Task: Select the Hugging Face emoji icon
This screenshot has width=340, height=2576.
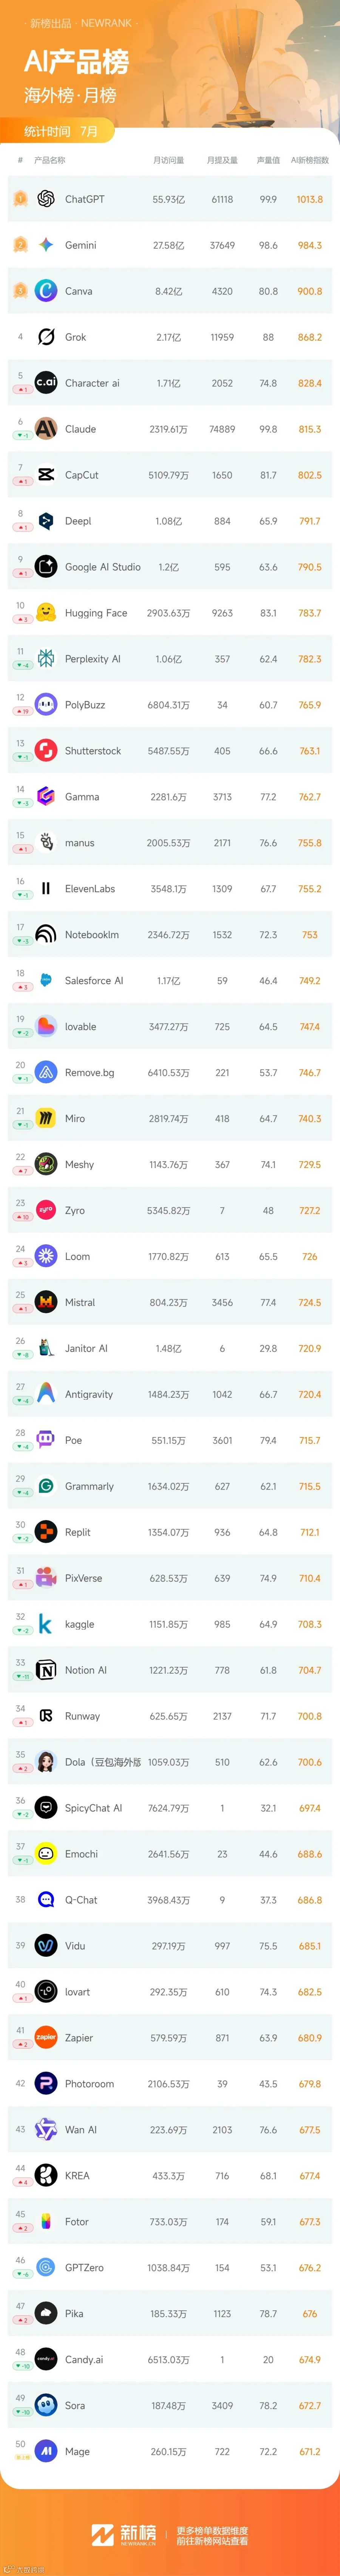Action: click(x=46, y=613)
